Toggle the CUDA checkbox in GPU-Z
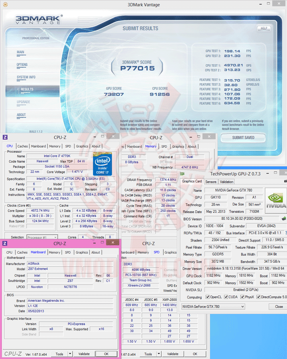Image resolution: width=287 pixels, height=359 pixels. [x=226, y=297]
